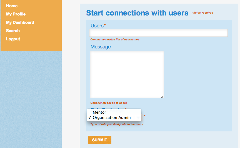
Task: Click the Start connections with users heading
Action: (137, 13)
